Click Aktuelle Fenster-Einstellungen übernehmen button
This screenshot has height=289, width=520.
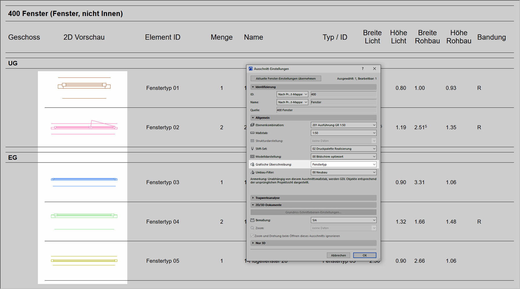tap(286, 79)
